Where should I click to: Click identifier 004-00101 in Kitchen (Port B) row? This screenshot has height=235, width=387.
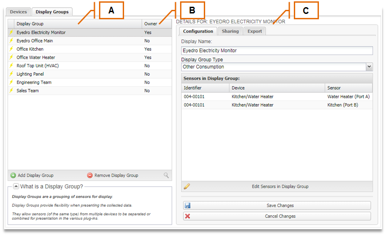pos(194,105)
